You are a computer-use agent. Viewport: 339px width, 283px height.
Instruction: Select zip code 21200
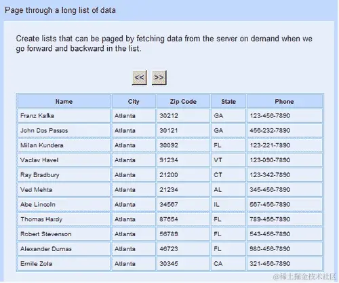(183, 175)
